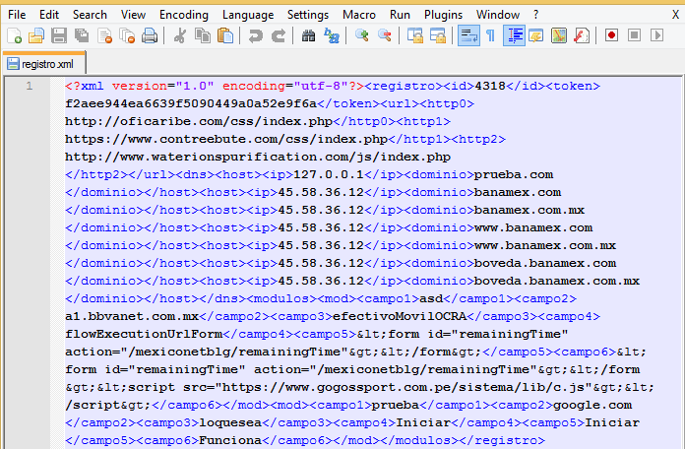The image size is (685, 449).
Task: Create a new document from the toolbar
Action: pos(14,35)
